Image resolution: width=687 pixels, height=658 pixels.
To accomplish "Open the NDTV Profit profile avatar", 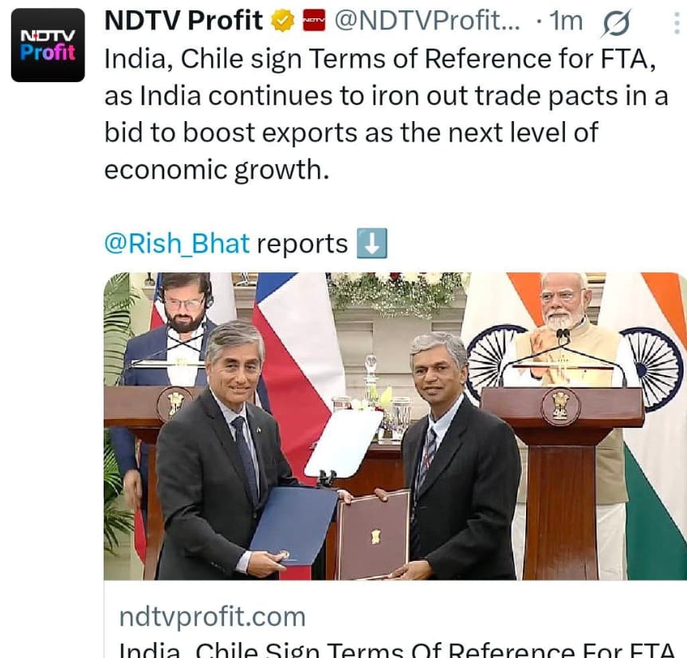I will (48, 45).
